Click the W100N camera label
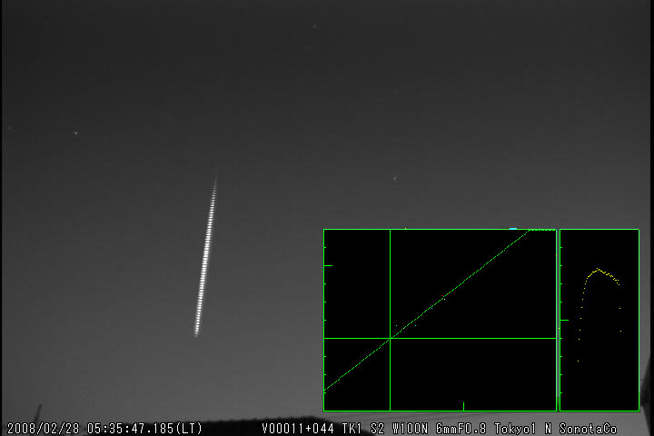 pyautogui.click(x=409, y=429)
